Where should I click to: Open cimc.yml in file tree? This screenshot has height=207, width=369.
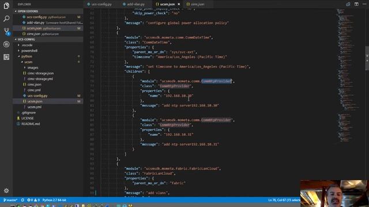34,90
